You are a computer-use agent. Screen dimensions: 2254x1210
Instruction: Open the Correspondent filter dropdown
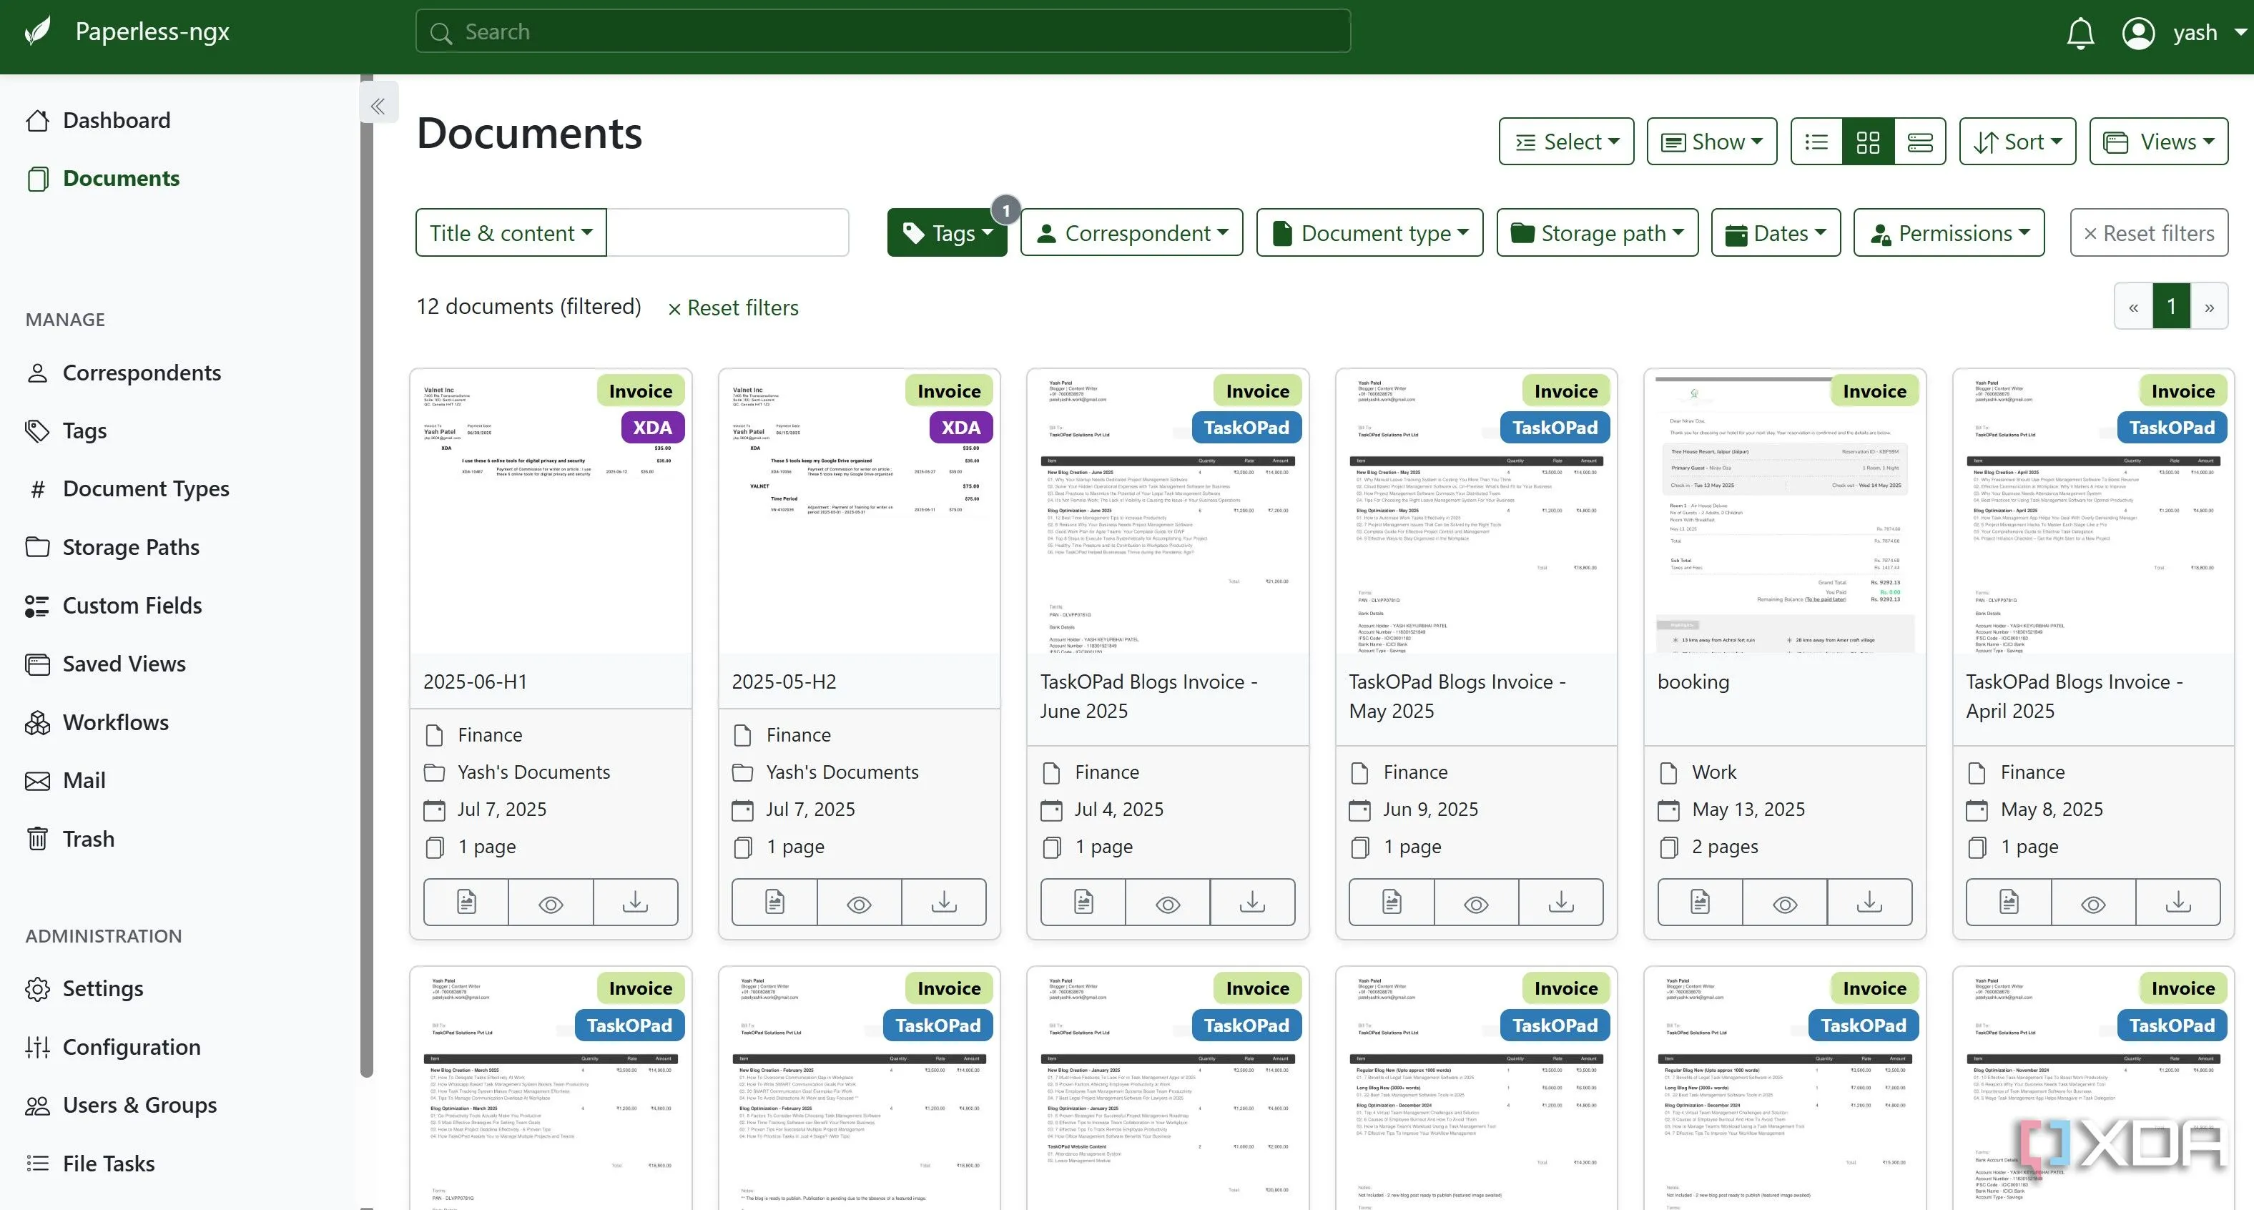[1131, 232]
